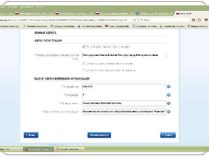The width and height of the screenshot is (209, 157).
Task: Switch to Microsoft PowerPoint in the taskbar
Action: click(x=69, y=149)
